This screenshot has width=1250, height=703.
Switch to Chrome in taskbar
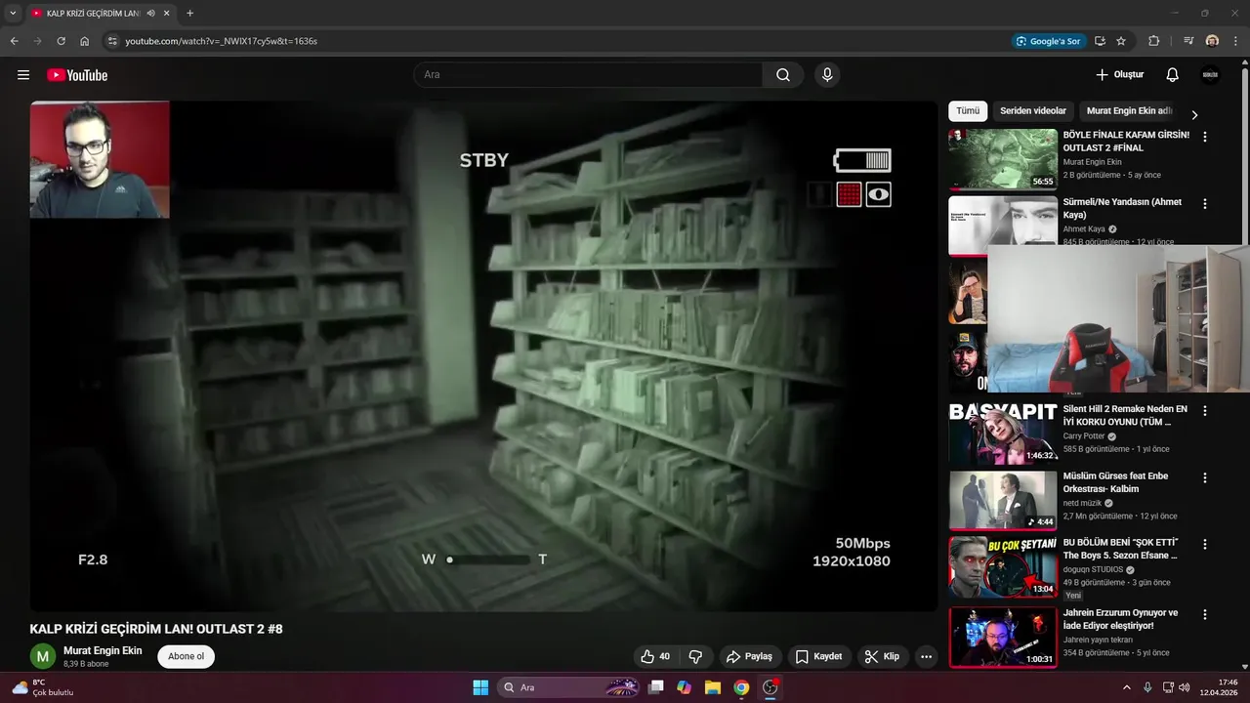click(741, 687)
